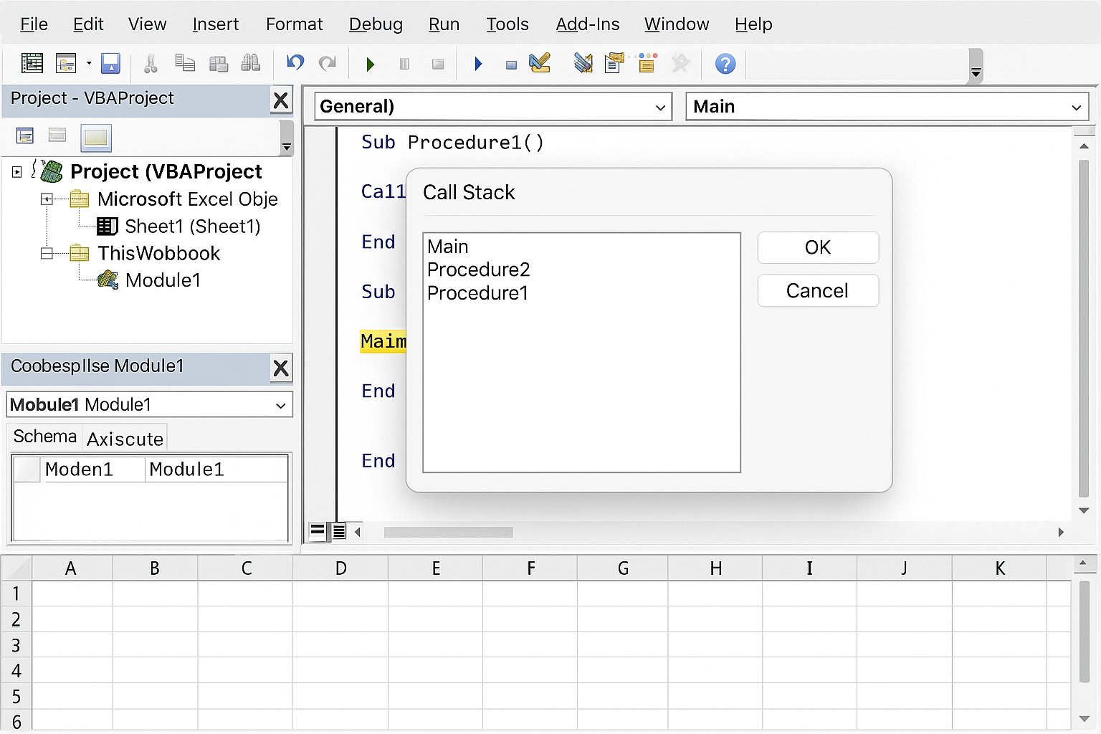This screenshot has width=1101, height=734.
Task: Click the small blue square toolbar icon
Action: (x=511, y=65)
